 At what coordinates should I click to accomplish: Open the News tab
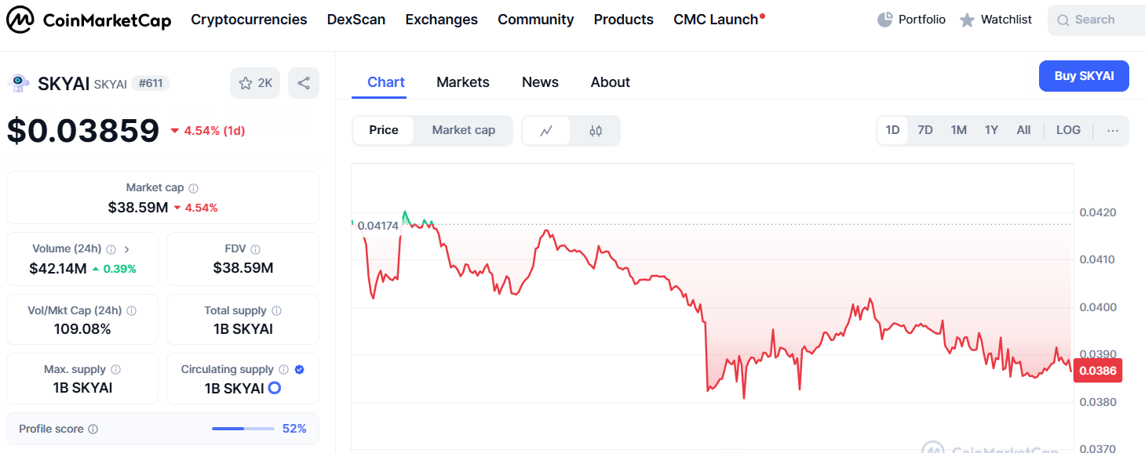[540, 82]
